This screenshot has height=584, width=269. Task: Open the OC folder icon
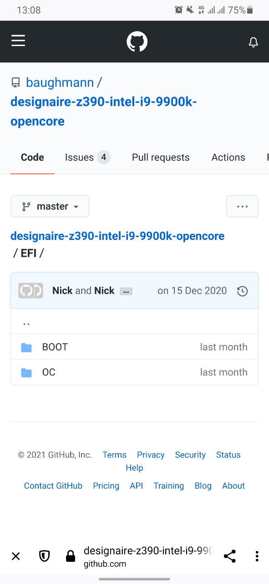[x=26, y=373]
